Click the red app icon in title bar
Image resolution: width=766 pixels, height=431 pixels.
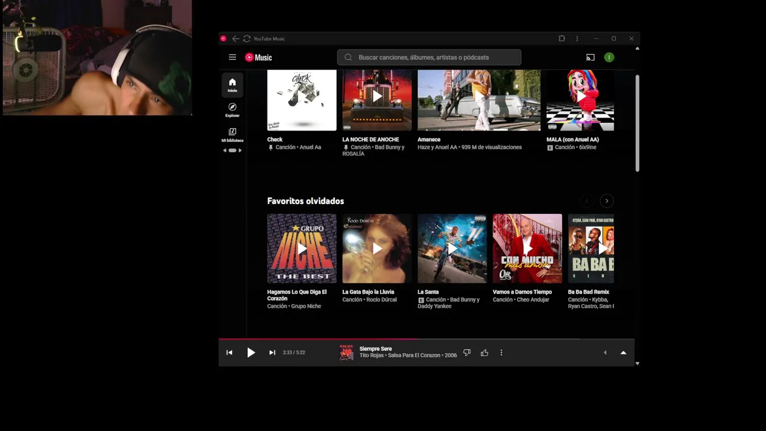coord(223,38)
